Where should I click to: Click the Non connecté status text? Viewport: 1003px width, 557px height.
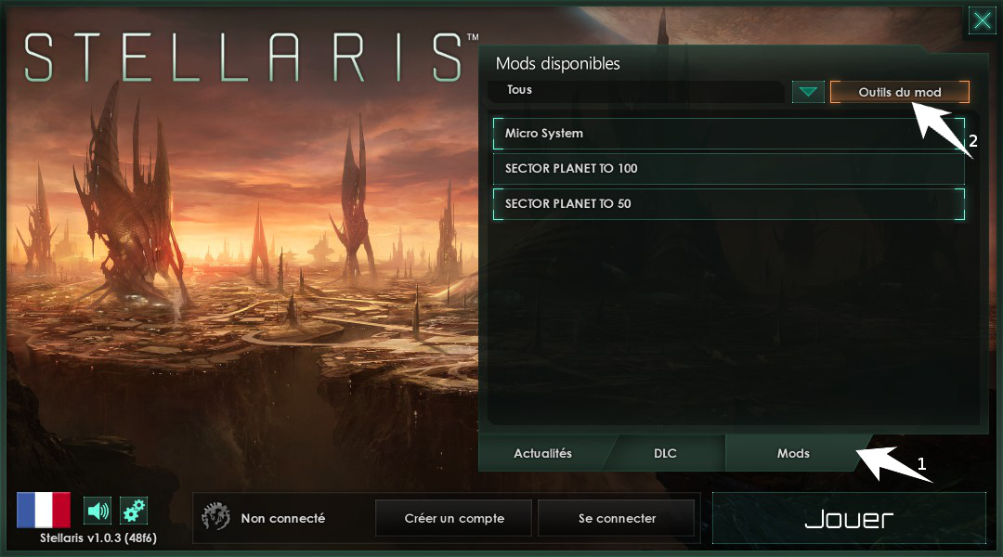pyautogui.click(x=282, y=518)
